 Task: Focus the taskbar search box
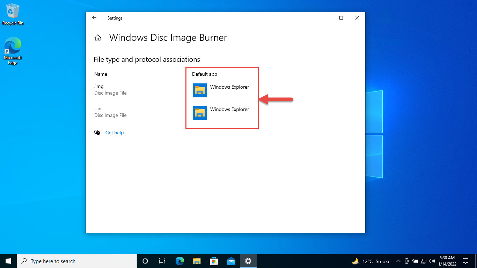coord(77,261)
